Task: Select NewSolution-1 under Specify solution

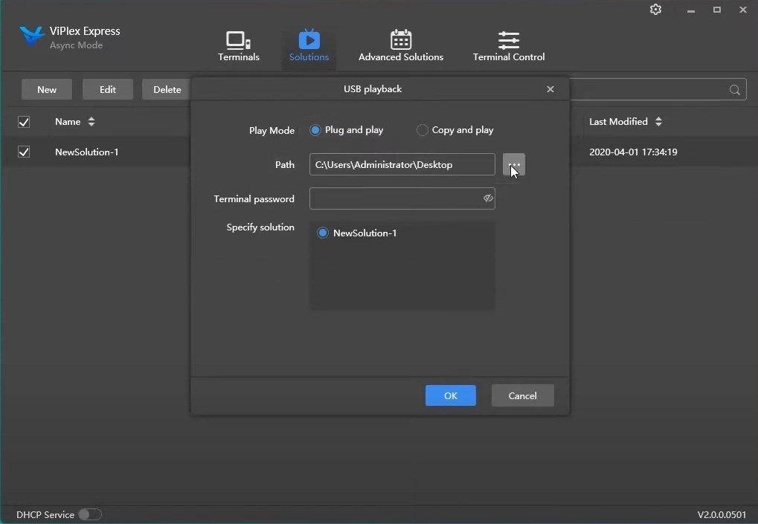Action: pyautogui.click(x=323, y=233)
